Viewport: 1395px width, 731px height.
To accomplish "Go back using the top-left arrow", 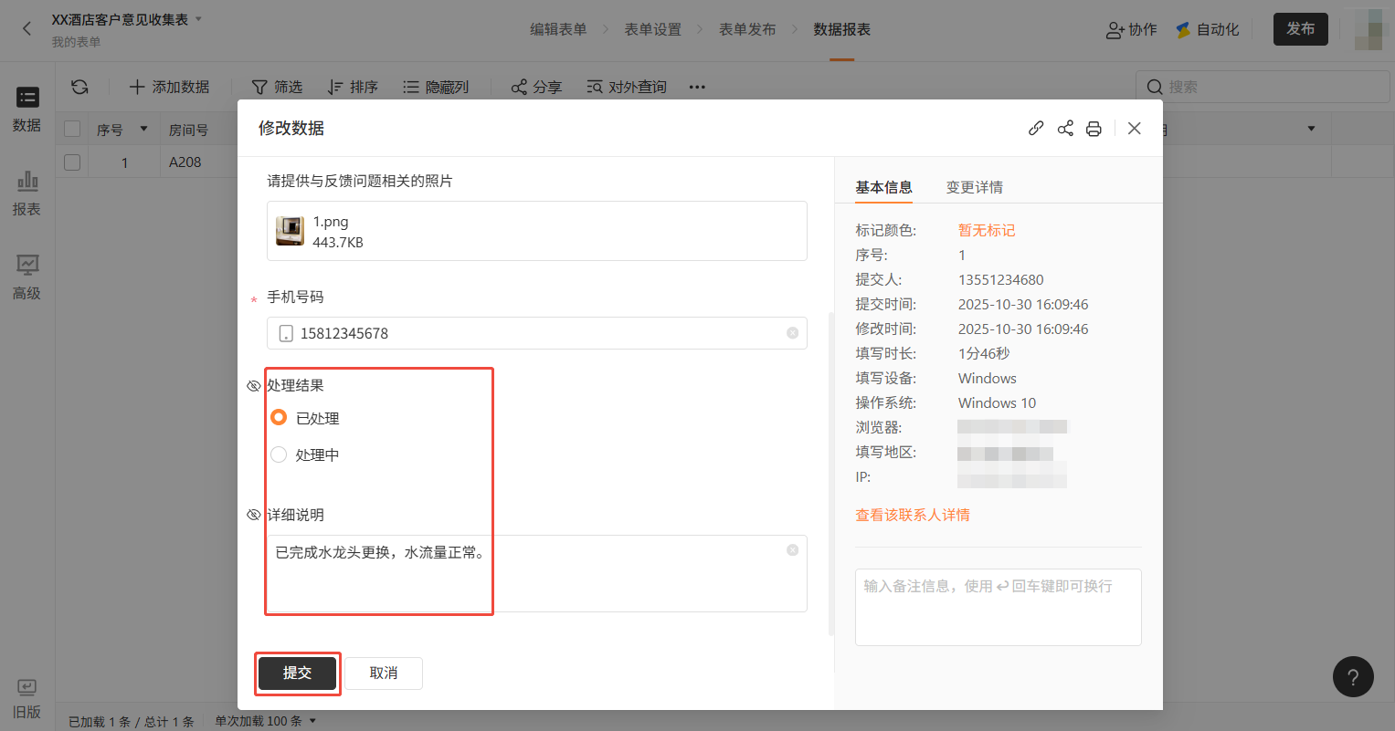I will pyautogui.click(x=26, y=28).
